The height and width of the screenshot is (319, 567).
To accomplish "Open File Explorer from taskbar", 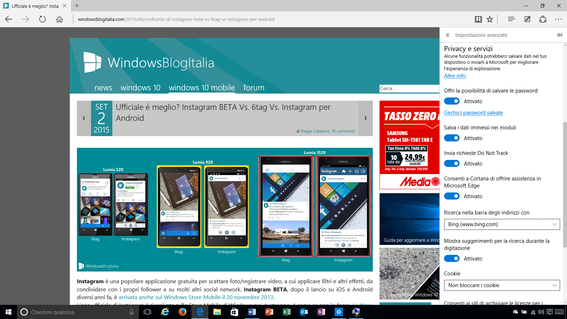I will click(217, 312).
